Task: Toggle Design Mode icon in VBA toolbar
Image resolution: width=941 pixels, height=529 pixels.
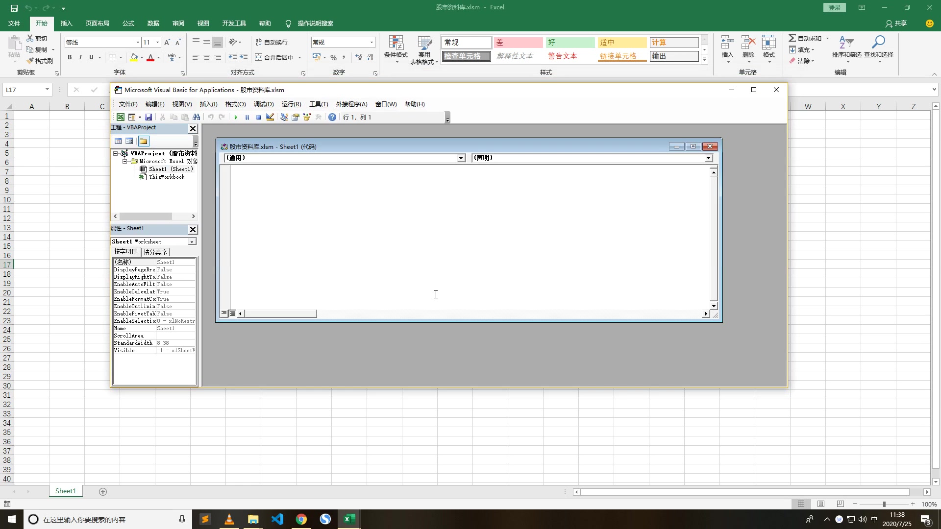Action: pos(270,117)
